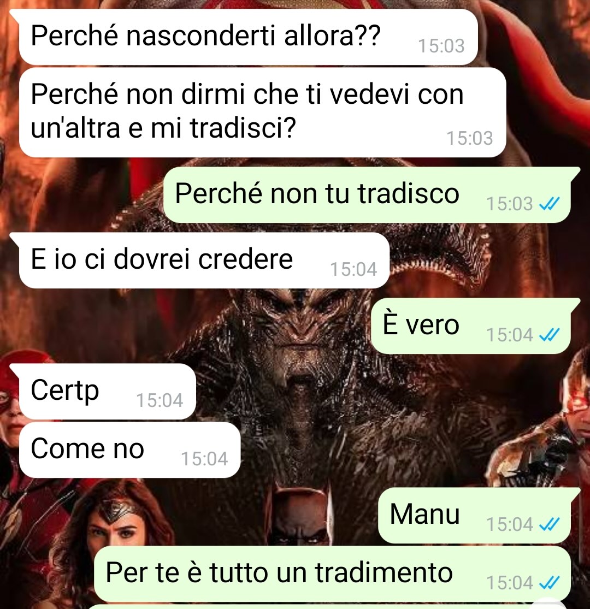The height and width of the screenshot is (609, 590).
Task: Tap the read ticks on the 'Manu' message
Action: (x=549, y=524)
